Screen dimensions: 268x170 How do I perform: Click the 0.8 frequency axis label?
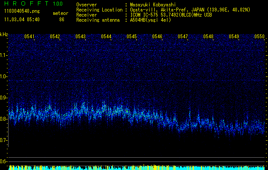(x=4, y=119)
